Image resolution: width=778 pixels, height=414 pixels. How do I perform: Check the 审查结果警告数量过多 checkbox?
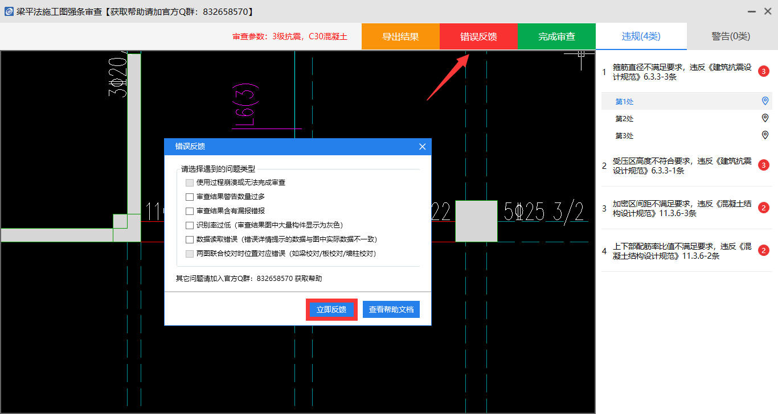190,197
